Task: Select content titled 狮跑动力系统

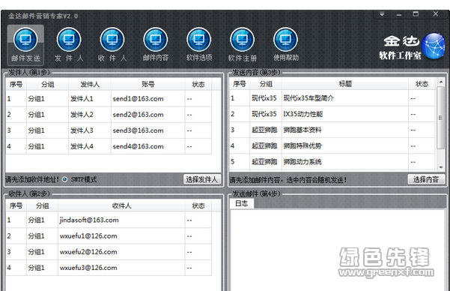Action: pos(302,161)
